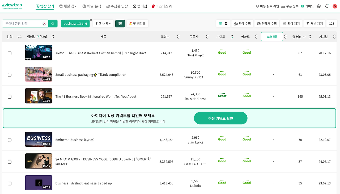Open the notifications bell
The width and height of the screenshot is (340, 194).
327,6
